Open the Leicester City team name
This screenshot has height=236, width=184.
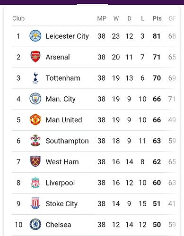[67, 36]
